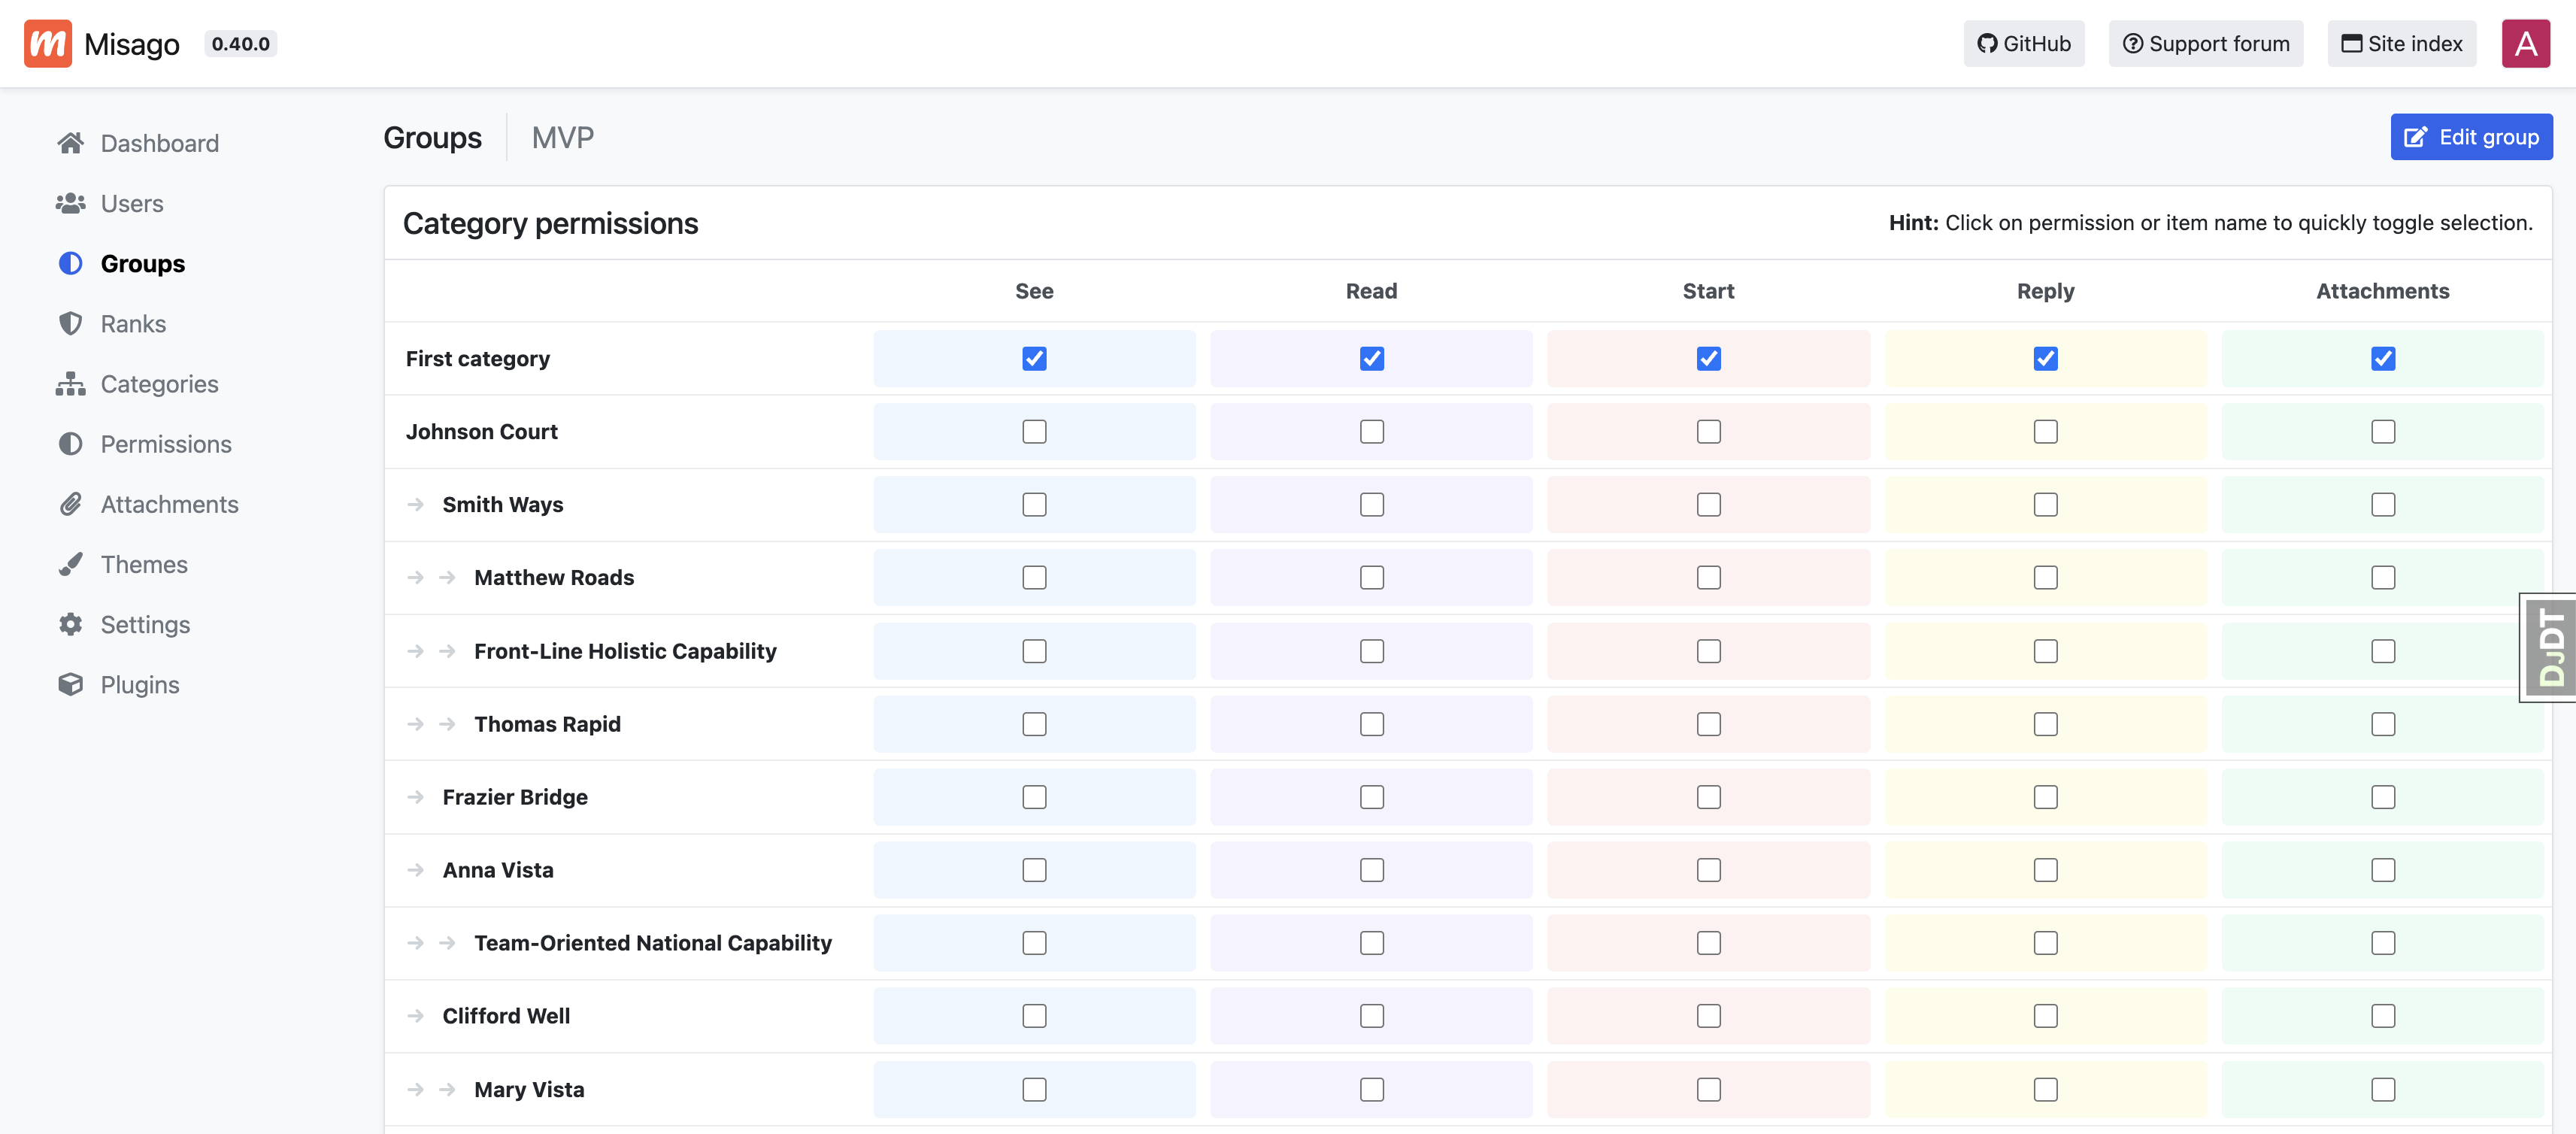This screenshot has width=2576, height=1134.
Task: Click the Categories sitemap icon
Action: [x=70, y=384]
